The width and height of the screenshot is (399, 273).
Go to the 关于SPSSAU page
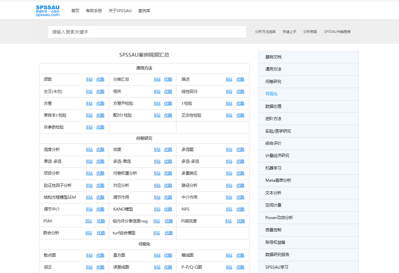click(x=120, y=11)
